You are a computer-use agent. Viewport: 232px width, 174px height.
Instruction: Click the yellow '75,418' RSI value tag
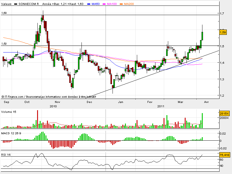[224, 155]
